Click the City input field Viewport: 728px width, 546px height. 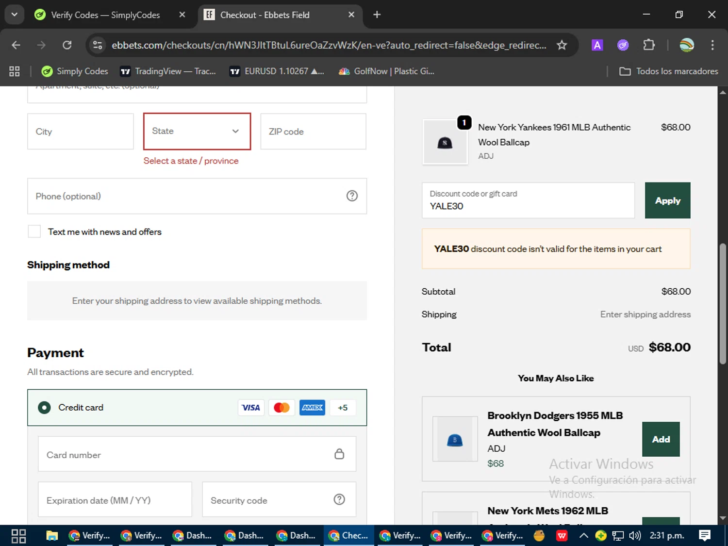81,132
